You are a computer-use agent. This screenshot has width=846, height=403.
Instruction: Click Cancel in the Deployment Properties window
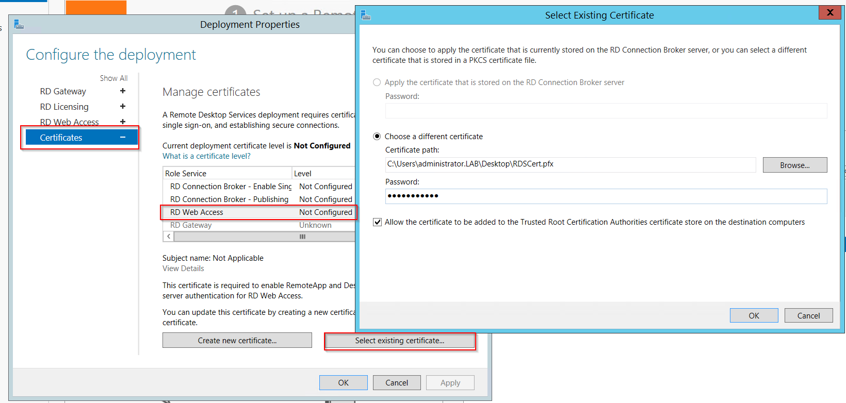point(396,383)
